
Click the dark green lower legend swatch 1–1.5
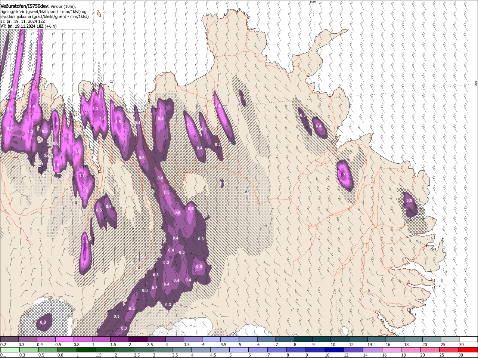coord(86,350)
